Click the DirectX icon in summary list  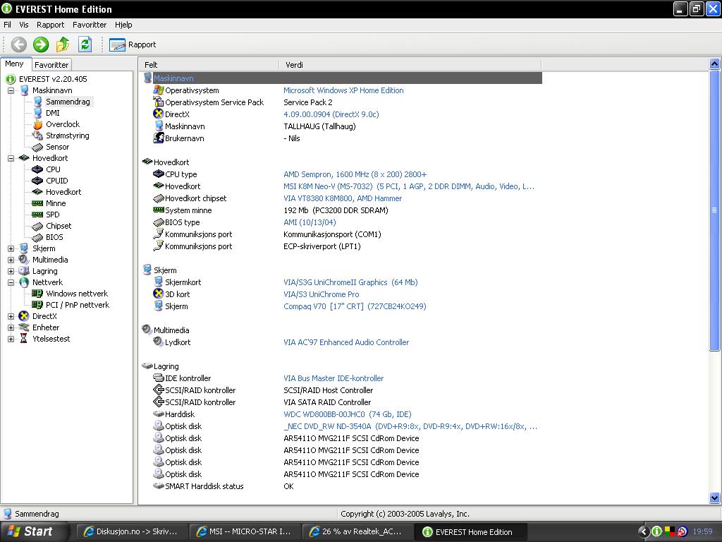[x=159, y=114]
